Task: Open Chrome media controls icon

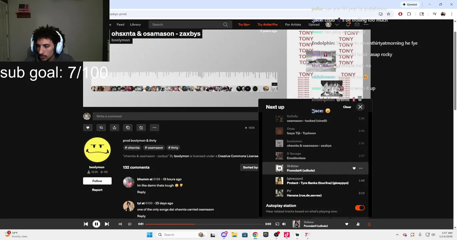Action: pyautogui.click(x=434, y=14)
